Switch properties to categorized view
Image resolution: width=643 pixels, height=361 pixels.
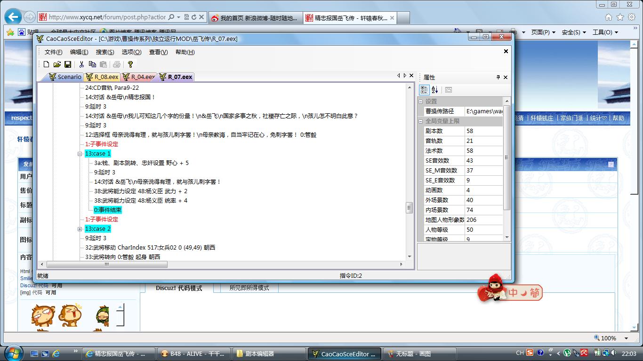[x=424, y=90]
